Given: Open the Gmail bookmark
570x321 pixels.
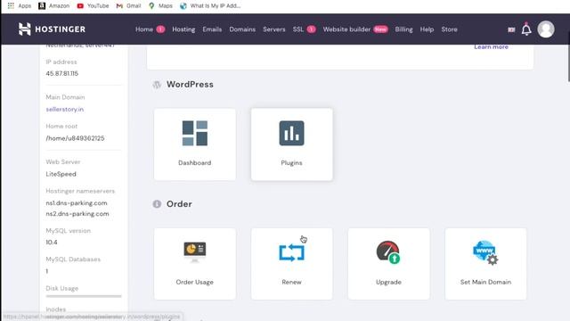Looking at the screenshot, I should (x=128, y=6).
